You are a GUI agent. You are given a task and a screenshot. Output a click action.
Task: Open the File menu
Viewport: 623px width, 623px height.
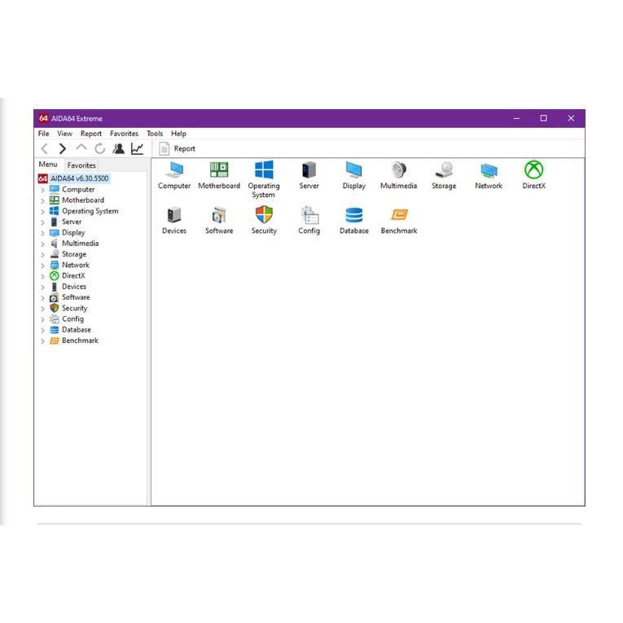coord(44,134)
